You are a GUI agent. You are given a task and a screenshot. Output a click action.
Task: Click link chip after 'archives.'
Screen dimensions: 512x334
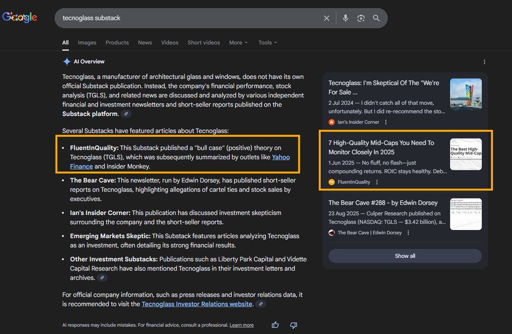coord(102,278)
